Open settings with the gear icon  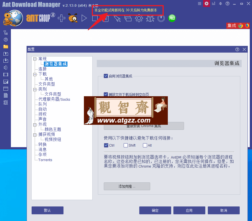[139, 18]
